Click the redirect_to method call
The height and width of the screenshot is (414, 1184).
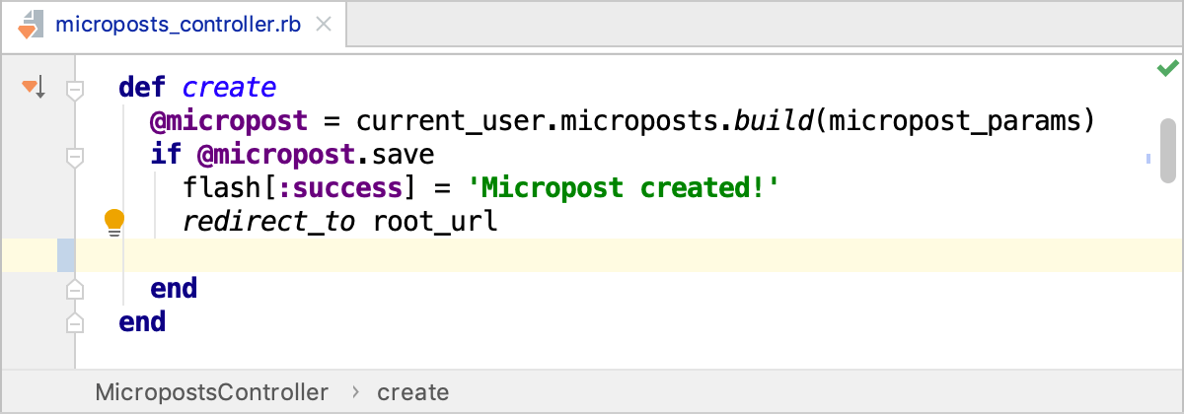pyautogui.click(x=268, y=222)
